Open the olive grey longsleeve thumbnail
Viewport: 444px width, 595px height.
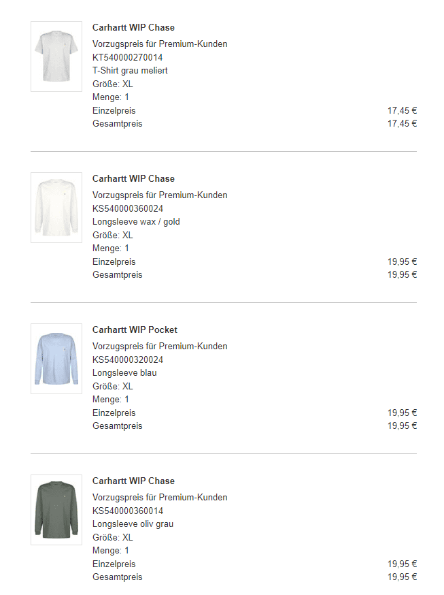pos(56,510)
